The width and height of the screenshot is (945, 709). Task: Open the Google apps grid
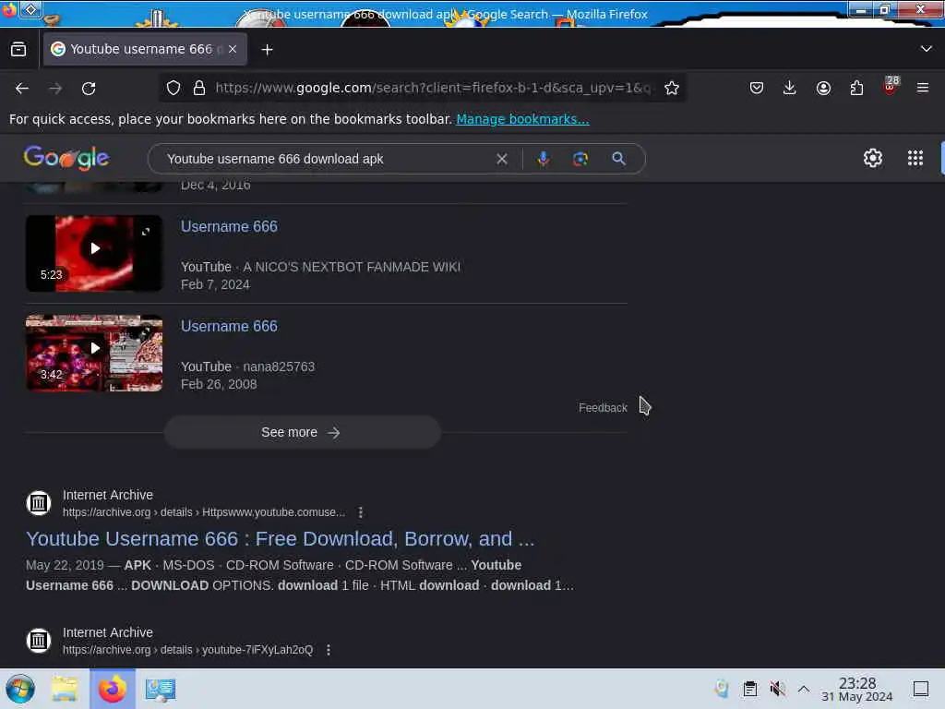[915, 158]
